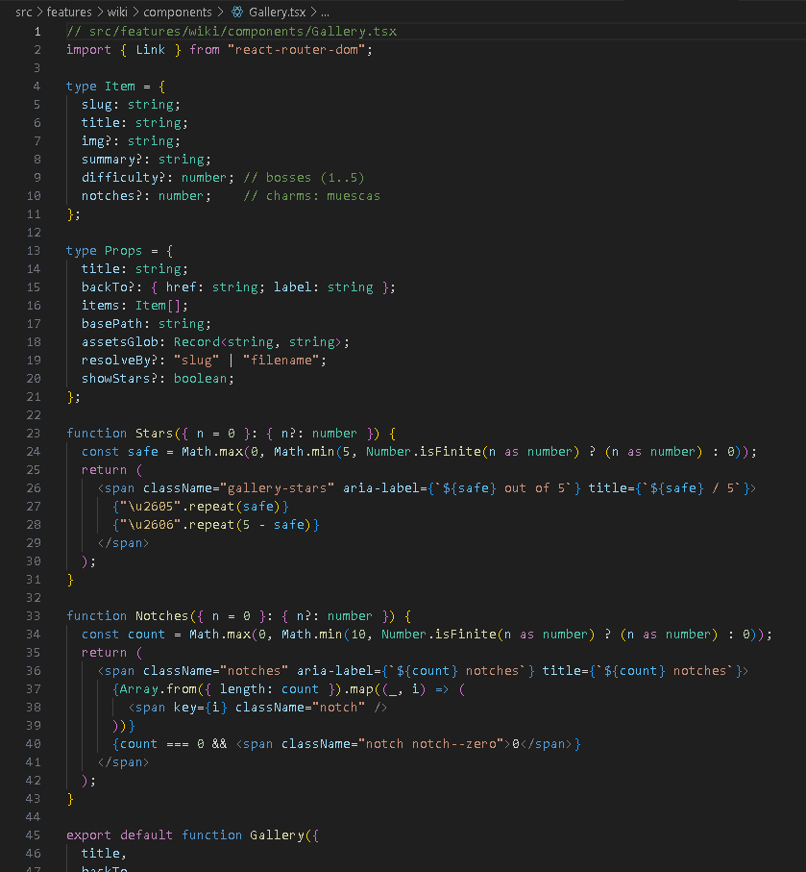Click line number 1 in the gutter
The height and width of the screenshot is (872, 806).
pos(37,31)
